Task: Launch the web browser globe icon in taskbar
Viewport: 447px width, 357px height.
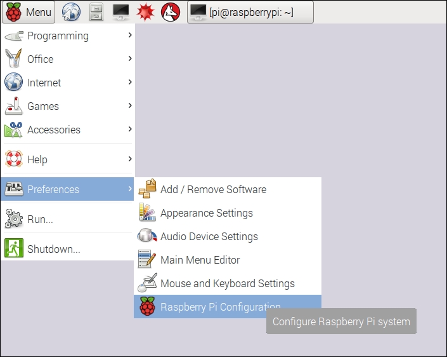Action: coord(71,12)
